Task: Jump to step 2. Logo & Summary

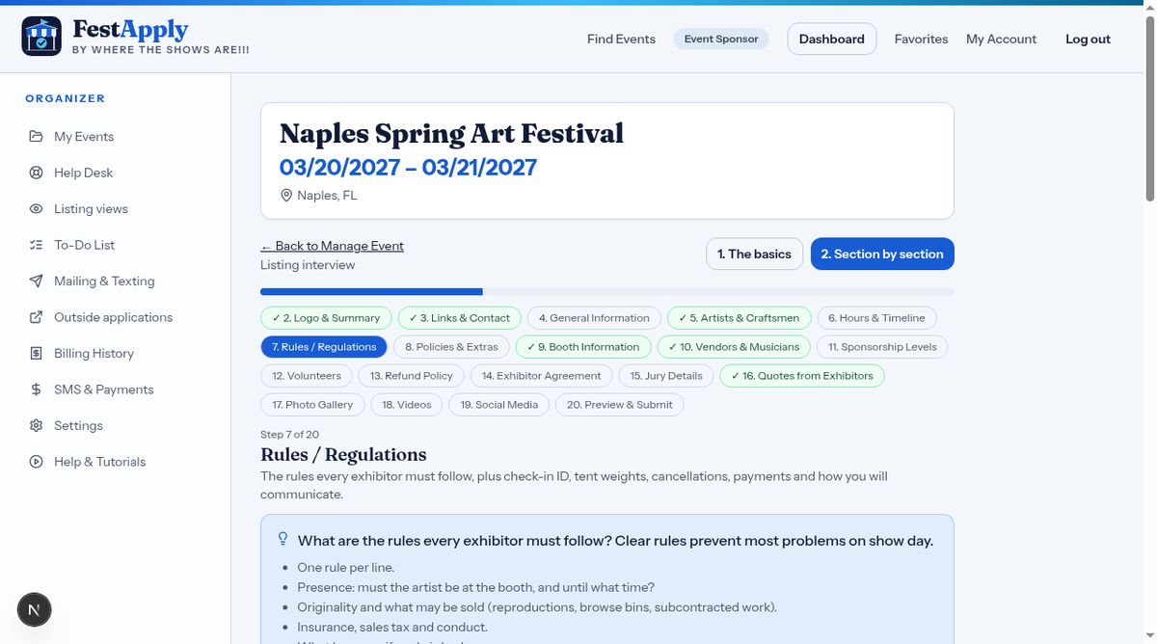Action: [326, 318]
